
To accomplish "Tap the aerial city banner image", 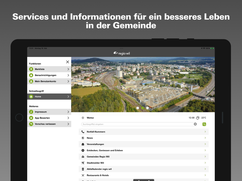I will [143, 84].
